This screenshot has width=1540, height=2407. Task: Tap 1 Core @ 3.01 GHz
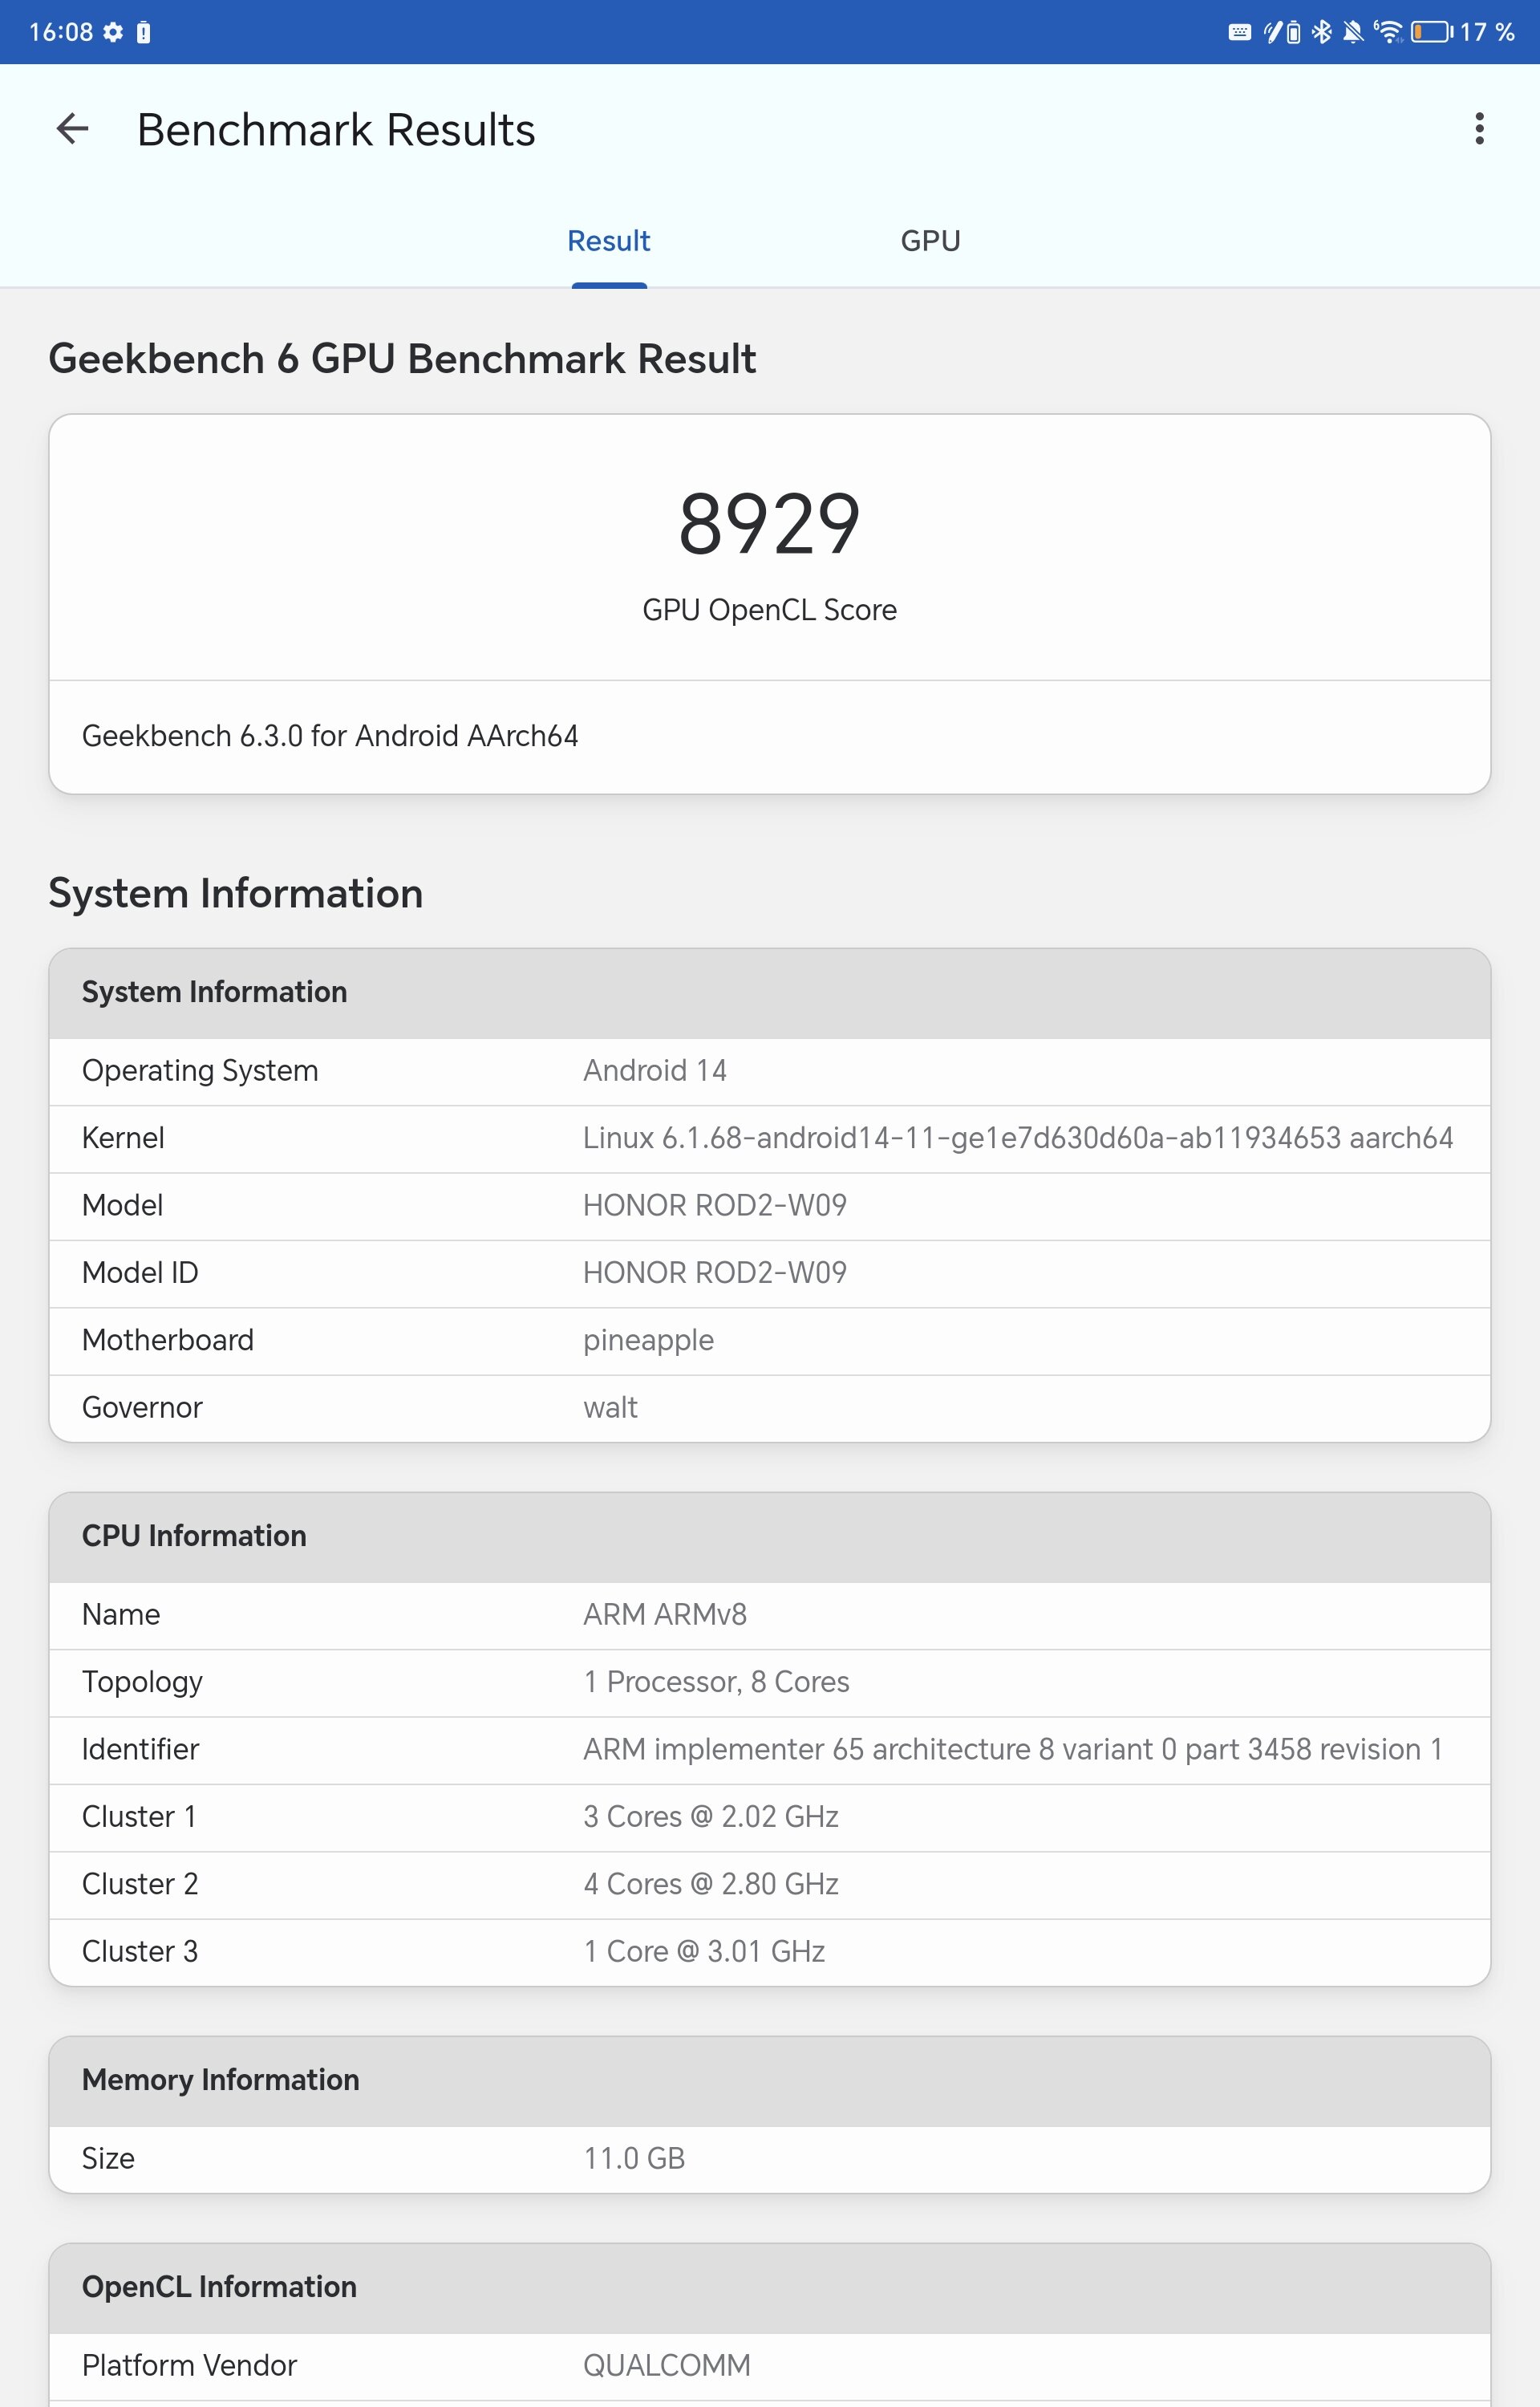(x=704, y=1952)
